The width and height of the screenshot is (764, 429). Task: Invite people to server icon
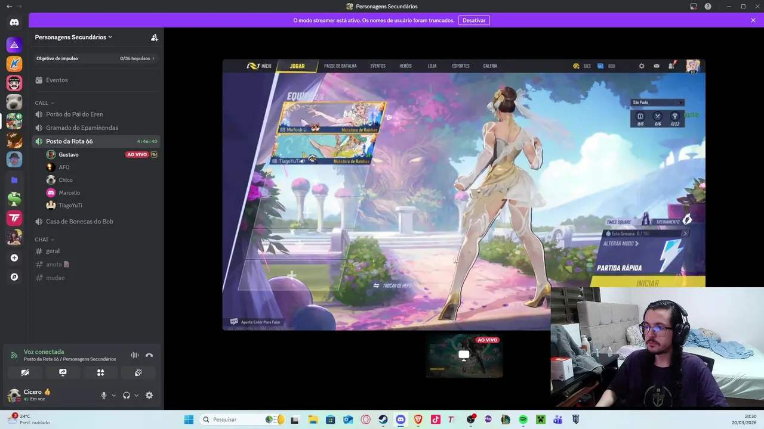pos(155,37)
